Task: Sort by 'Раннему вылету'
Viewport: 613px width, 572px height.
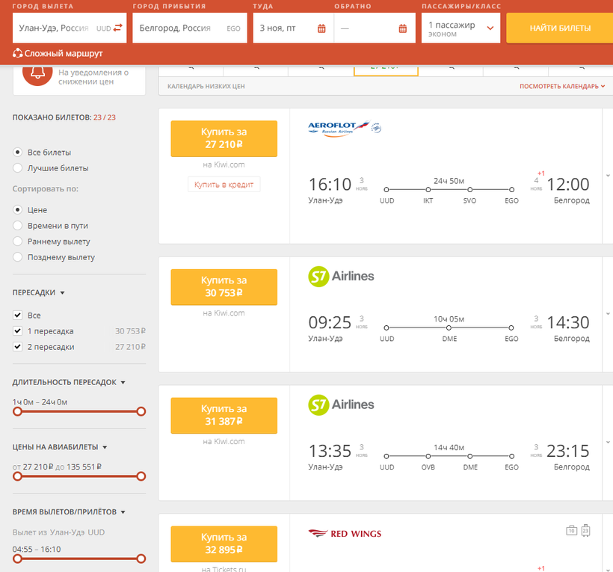Action: [18, 242]
